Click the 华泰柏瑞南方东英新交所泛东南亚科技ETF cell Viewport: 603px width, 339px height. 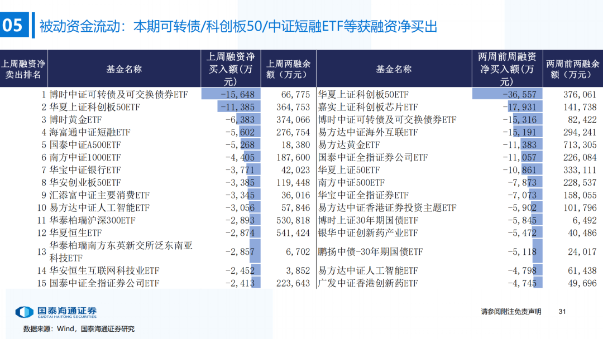point(121,252)
